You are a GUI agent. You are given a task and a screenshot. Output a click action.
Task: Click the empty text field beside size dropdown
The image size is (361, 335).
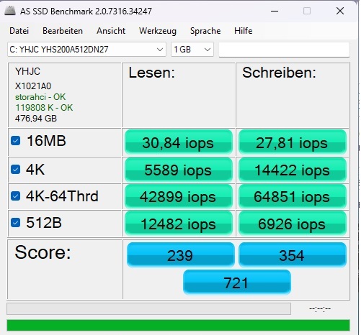click(x=284, y=50)
